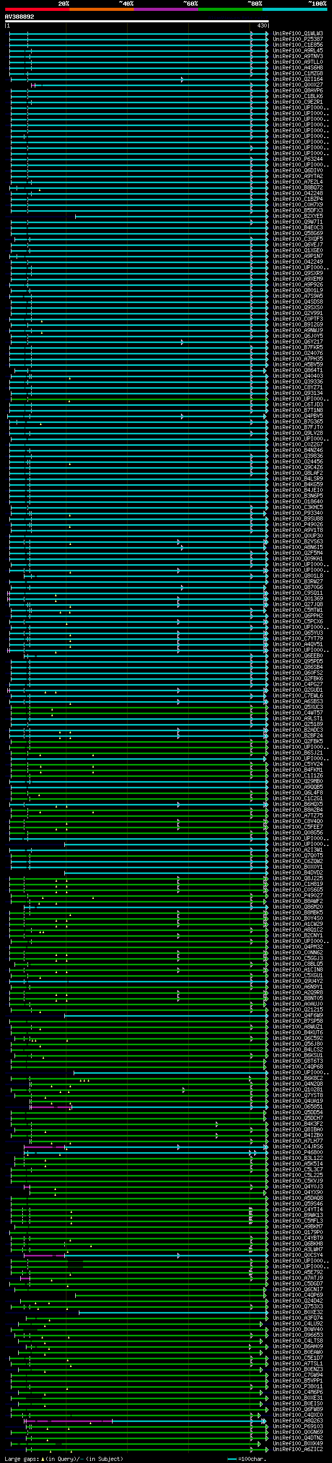Select the UniRef100_B4DVD2 label
Viewport: 332px width, 1463px height.
[x=297, y=873]
